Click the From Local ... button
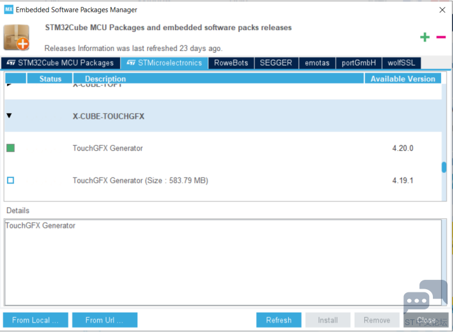The width and height of the screenshot is (453, 332). pos(35,320)
